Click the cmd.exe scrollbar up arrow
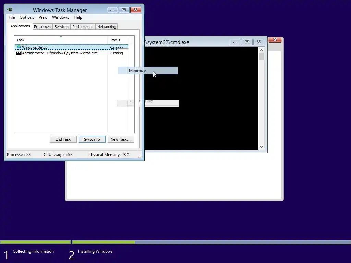The height and width of the screenshot is (263, 351). coord(261,50)
